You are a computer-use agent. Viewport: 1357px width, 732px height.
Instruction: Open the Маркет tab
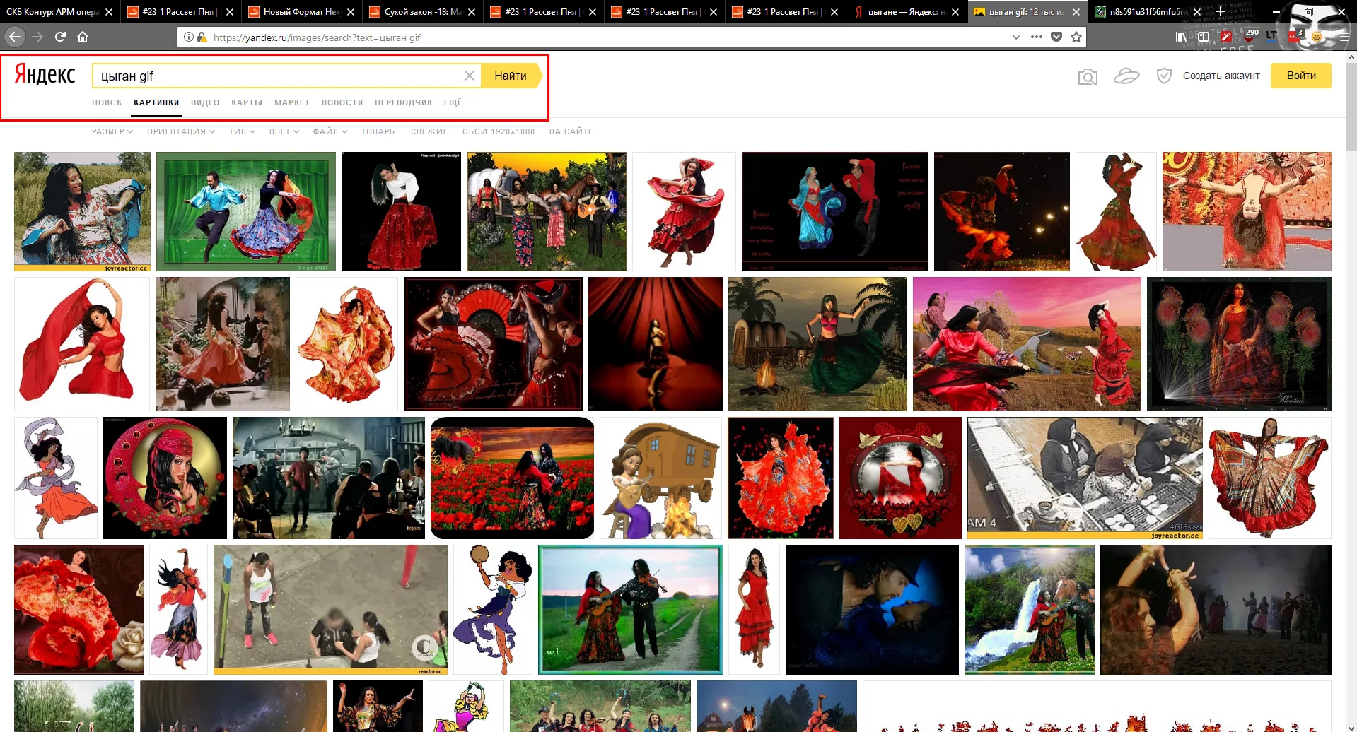pyautogui.click(x=292, y=102)
